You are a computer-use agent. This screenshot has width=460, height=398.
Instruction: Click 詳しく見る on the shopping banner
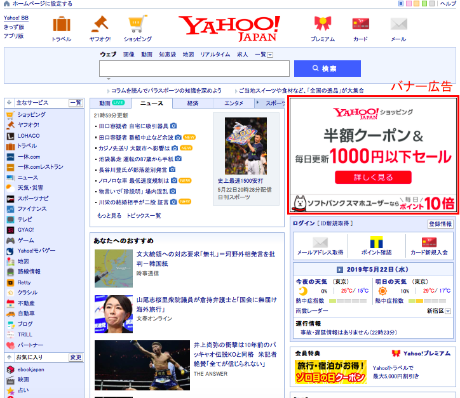[x=373, y=177]
